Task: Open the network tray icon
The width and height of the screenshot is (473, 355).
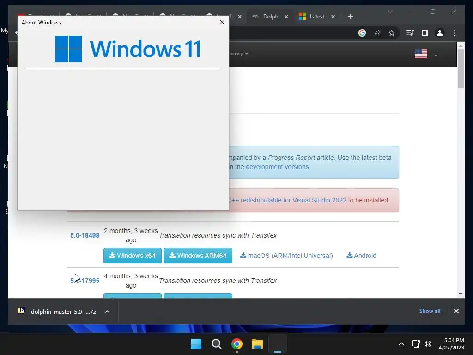Action: point(416,344)
